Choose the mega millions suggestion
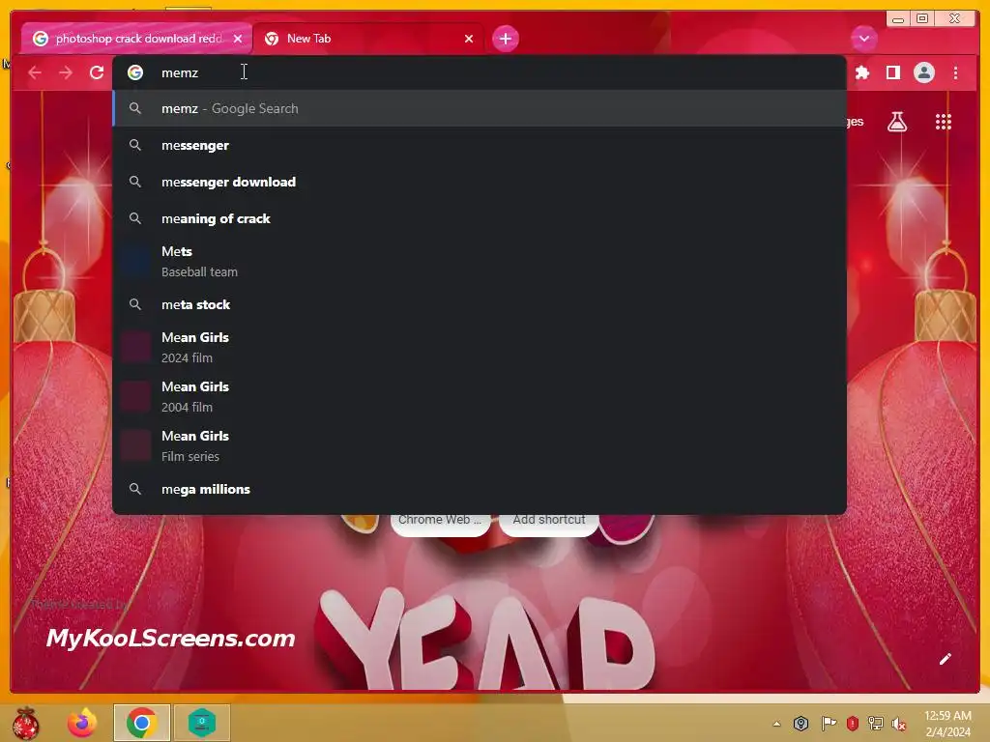990x742 pixels. (480, 489)
